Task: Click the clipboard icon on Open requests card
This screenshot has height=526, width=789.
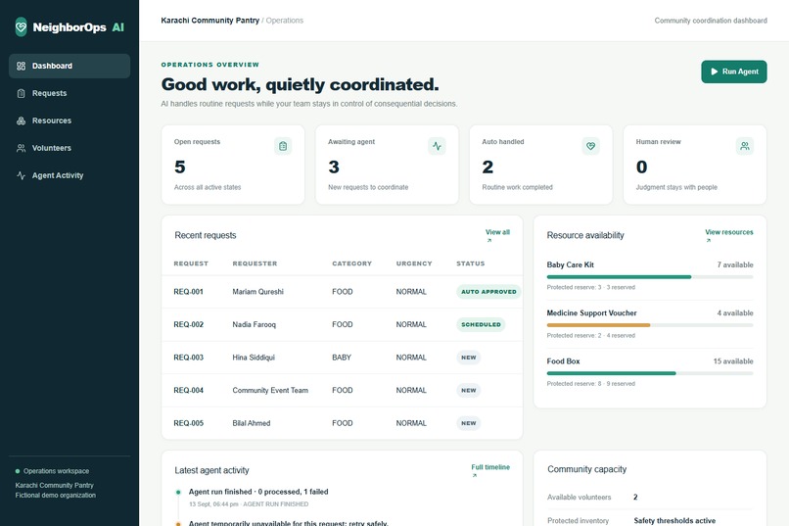Action: click(x=283, y=146)
